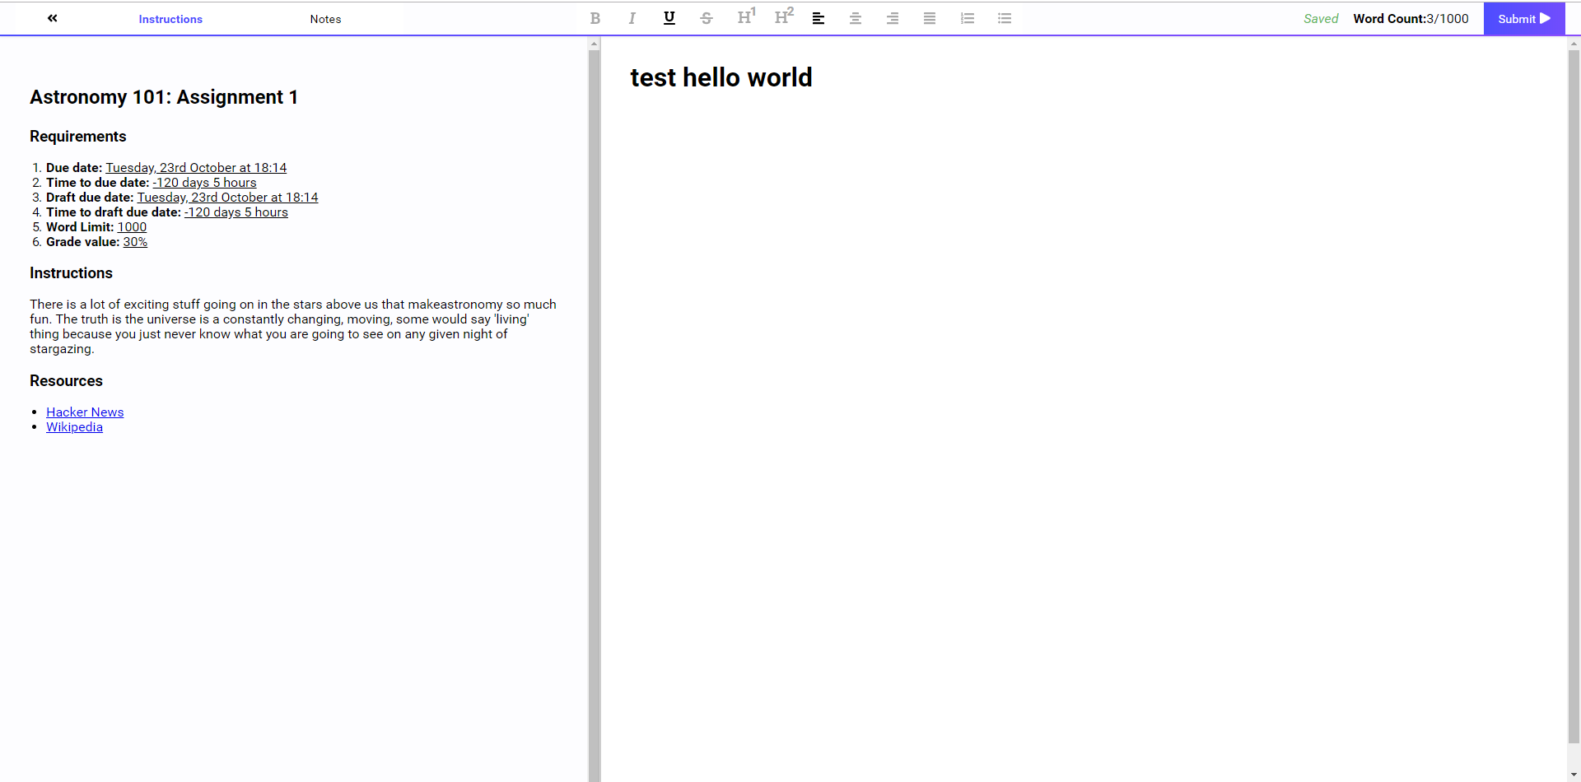
Task: Apply Heading 1 style
Action: (745, 17)
